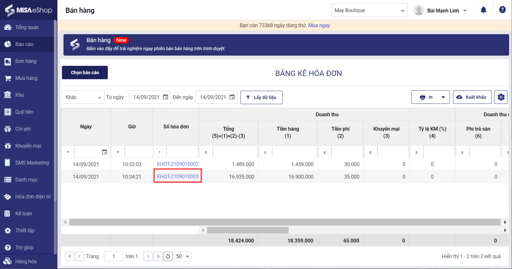Go to the last page arrow
The width and height of the screenshot is (512, 269).
tap(158, 256)
